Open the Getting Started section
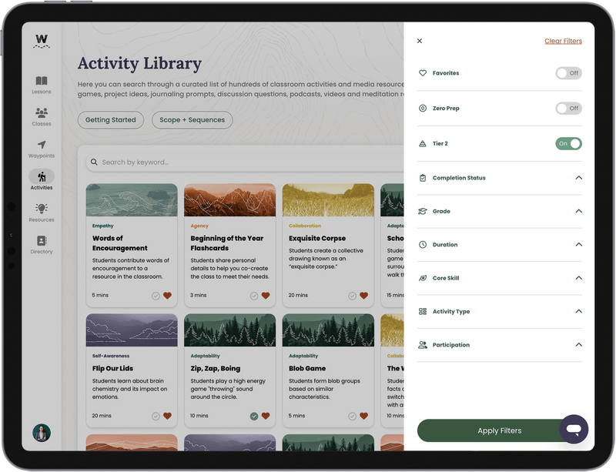Image resolution: width=616 pixels, height=472 pixels. [x=112, y=120]
